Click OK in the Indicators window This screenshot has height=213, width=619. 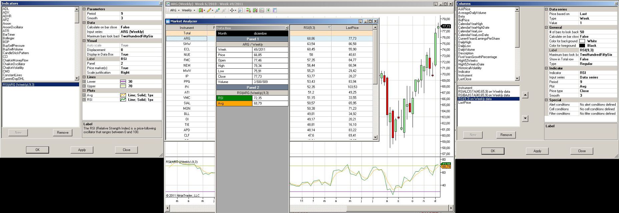(37, 150)
